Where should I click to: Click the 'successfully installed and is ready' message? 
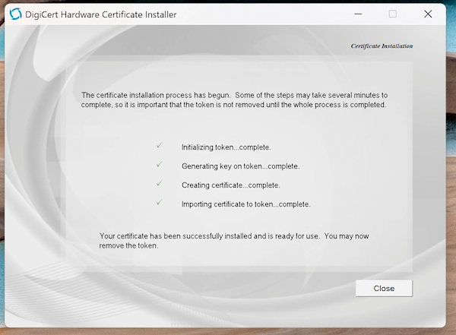pyautogui.click(x=234, y=236)
